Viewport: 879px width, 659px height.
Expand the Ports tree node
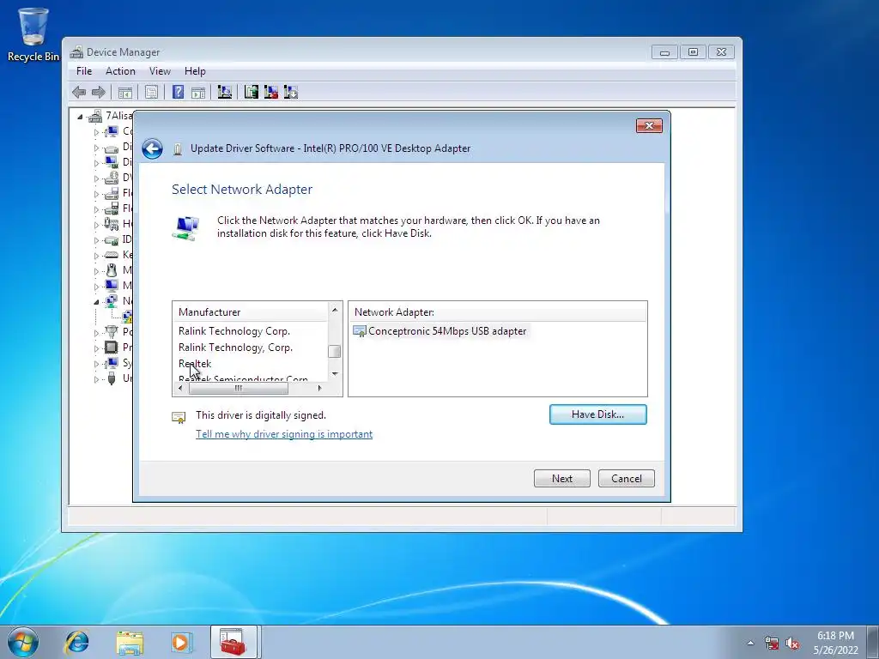coord(96,333)
